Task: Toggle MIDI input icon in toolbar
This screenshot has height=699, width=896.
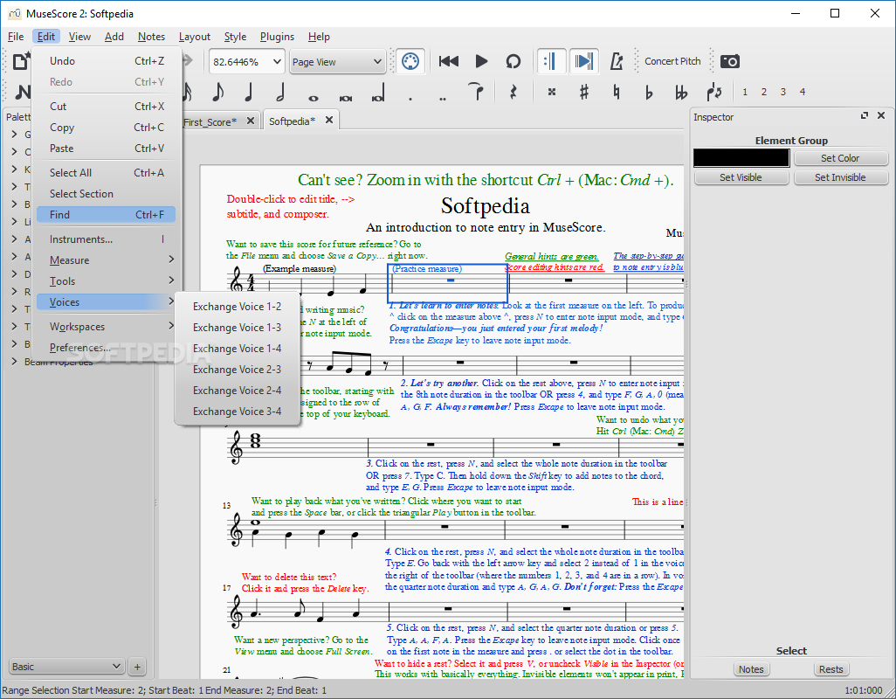Action: coord(410,61)
